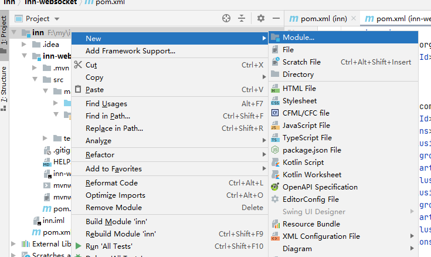The width and height of the screenshot is (431, 257).
Task: Collapse the inn root project node
Action: (x=13, y=32)
